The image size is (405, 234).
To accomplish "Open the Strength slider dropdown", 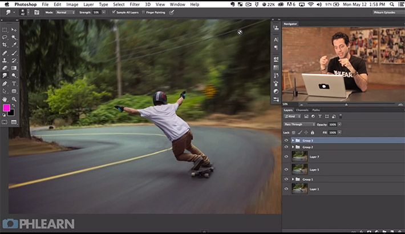I will coord(104,13).
